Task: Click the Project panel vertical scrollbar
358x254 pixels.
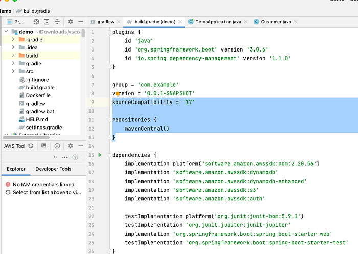Action: pos(83,33)
